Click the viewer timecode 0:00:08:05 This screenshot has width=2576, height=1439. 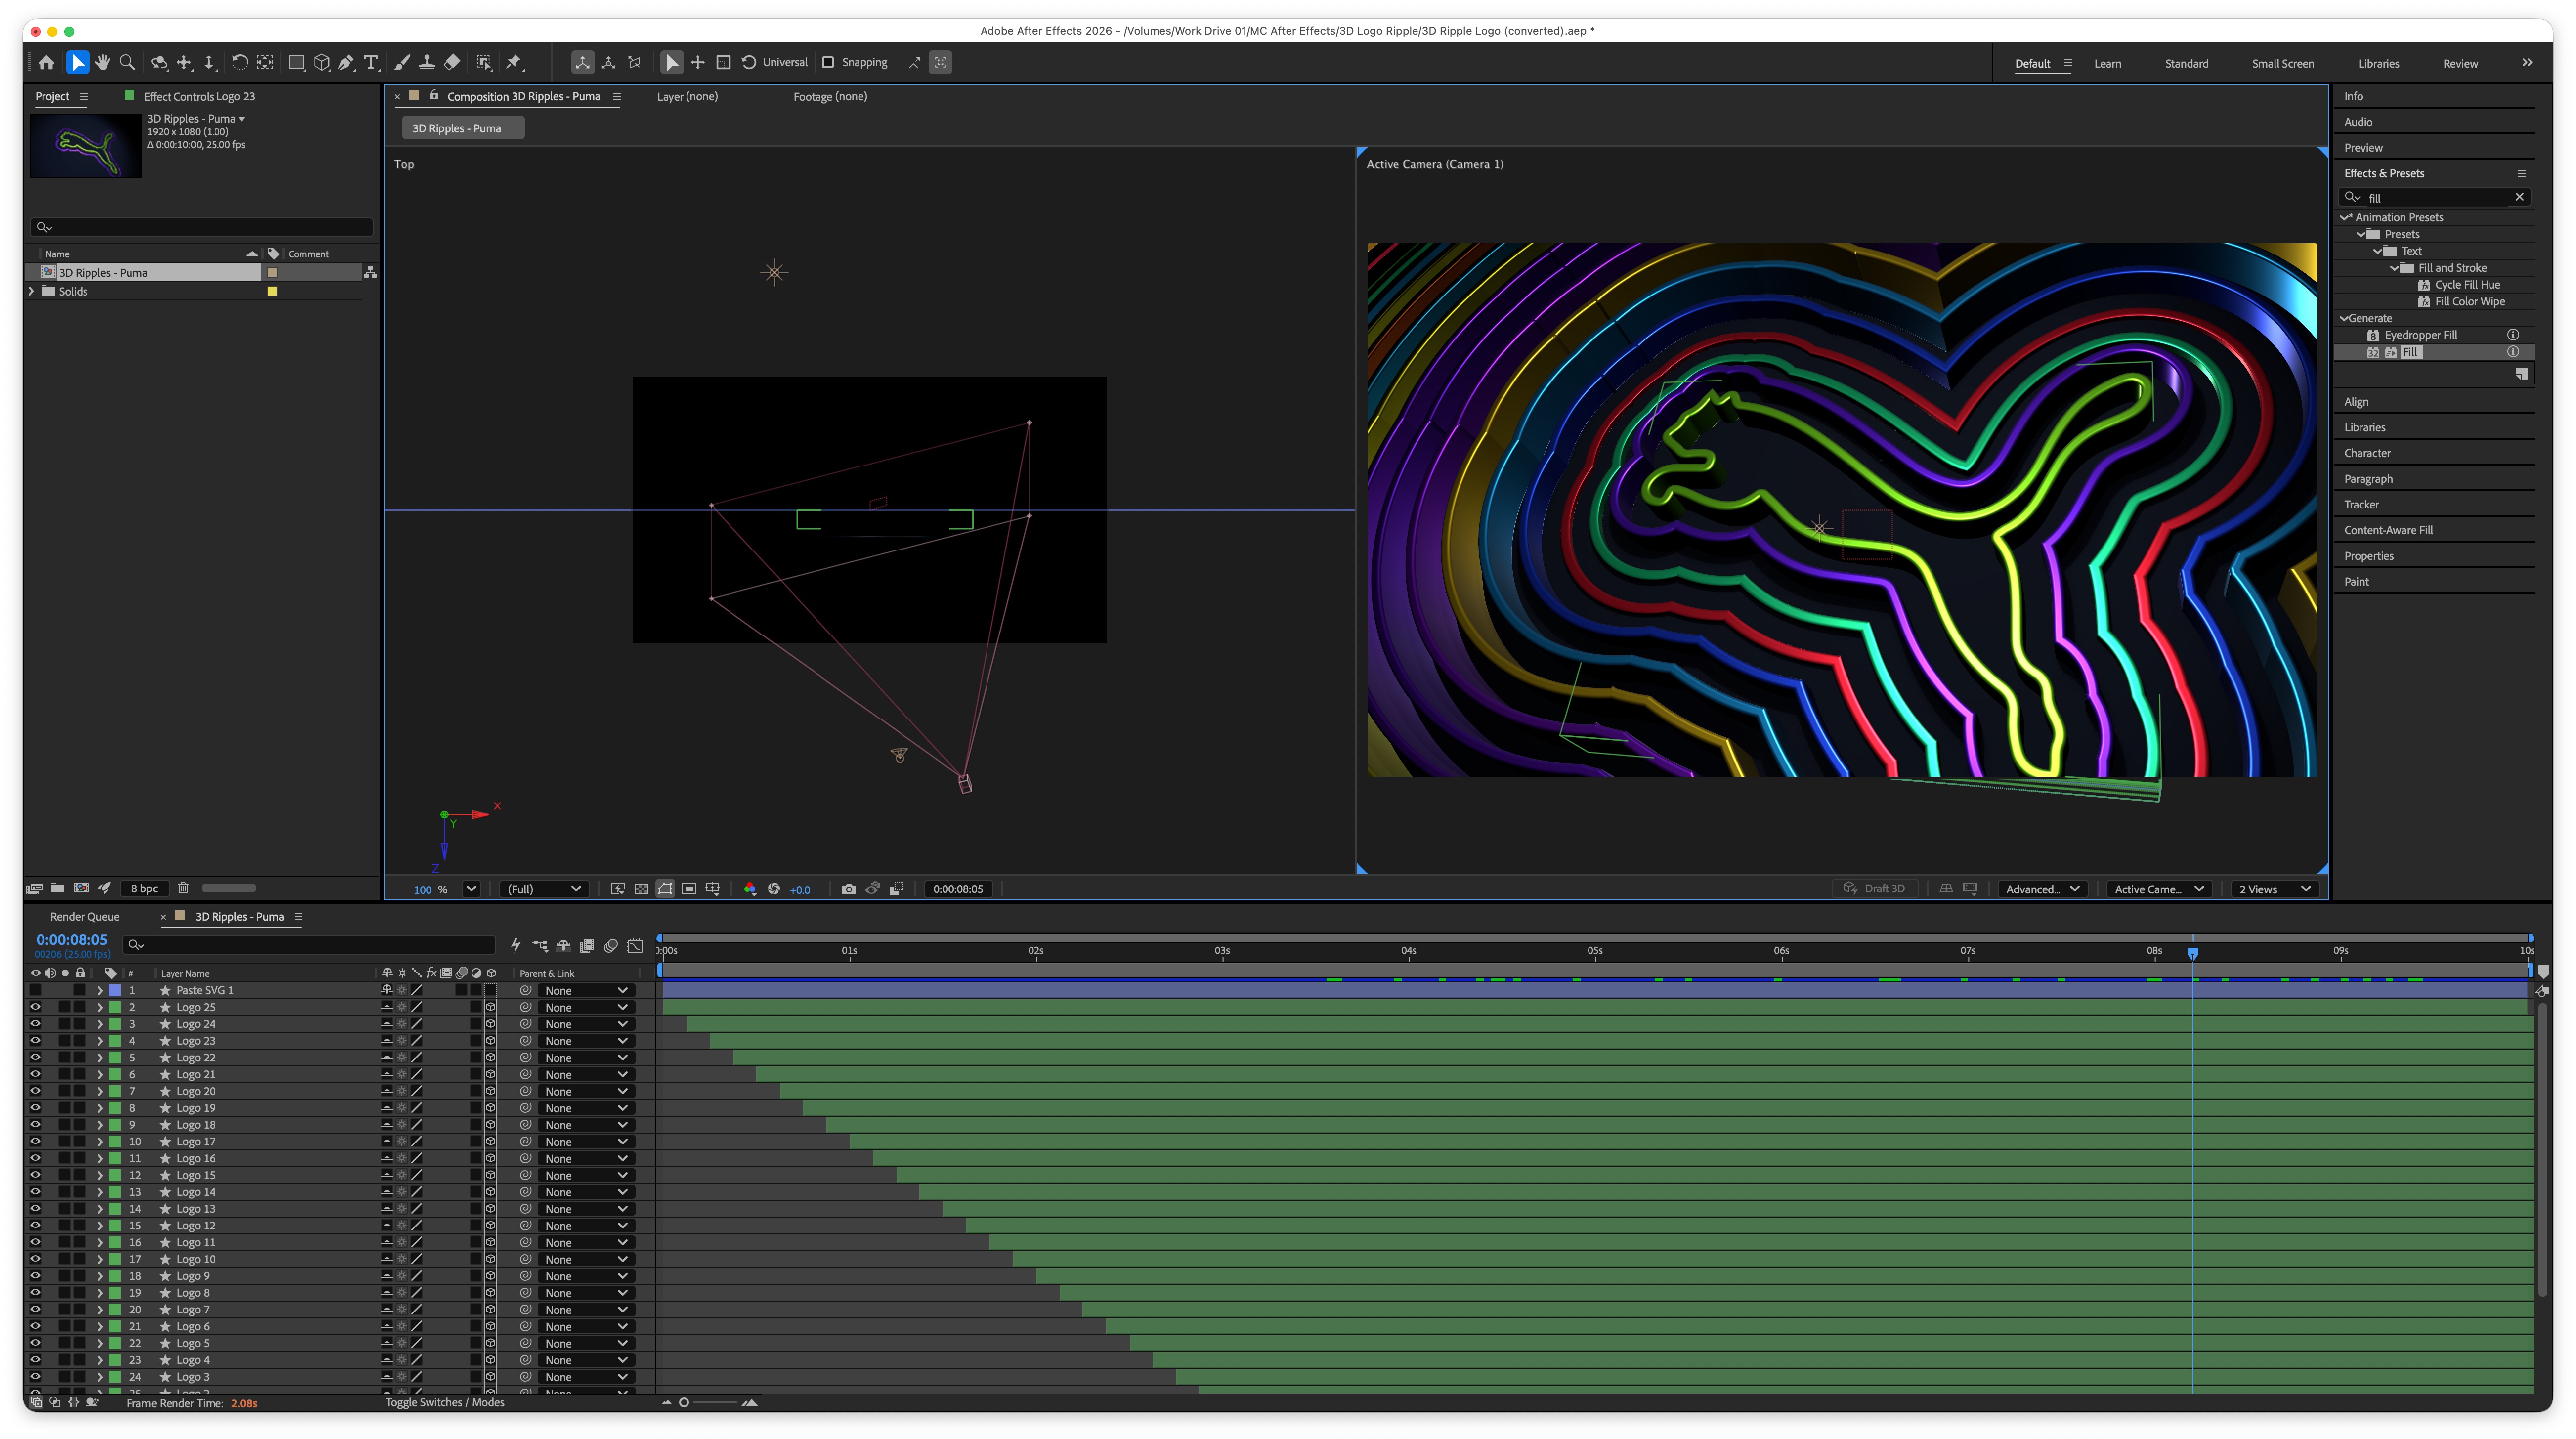(958, 889)
